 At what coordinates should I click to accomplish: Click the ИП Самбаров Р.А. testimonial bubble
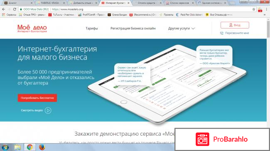pos(132,74)
